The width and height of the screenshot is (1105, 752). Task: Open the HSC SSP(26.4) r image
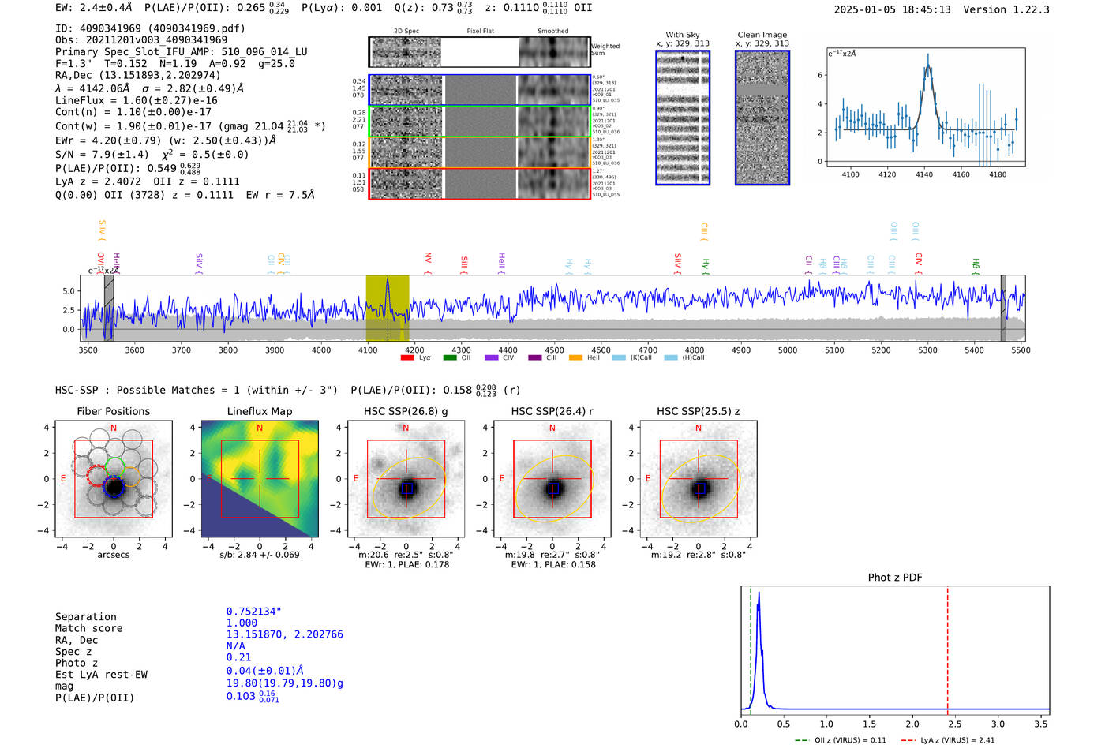pyautogui.click(x=552, y=479)
